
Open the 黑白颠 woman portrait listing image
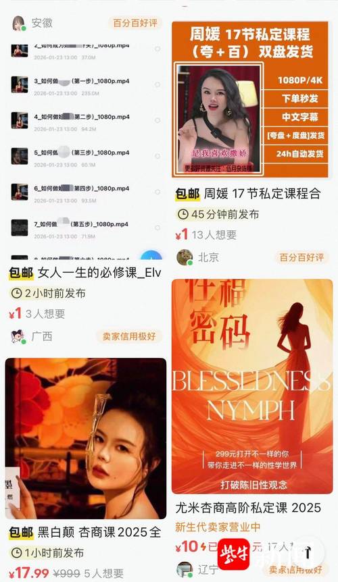pos(86,438)
